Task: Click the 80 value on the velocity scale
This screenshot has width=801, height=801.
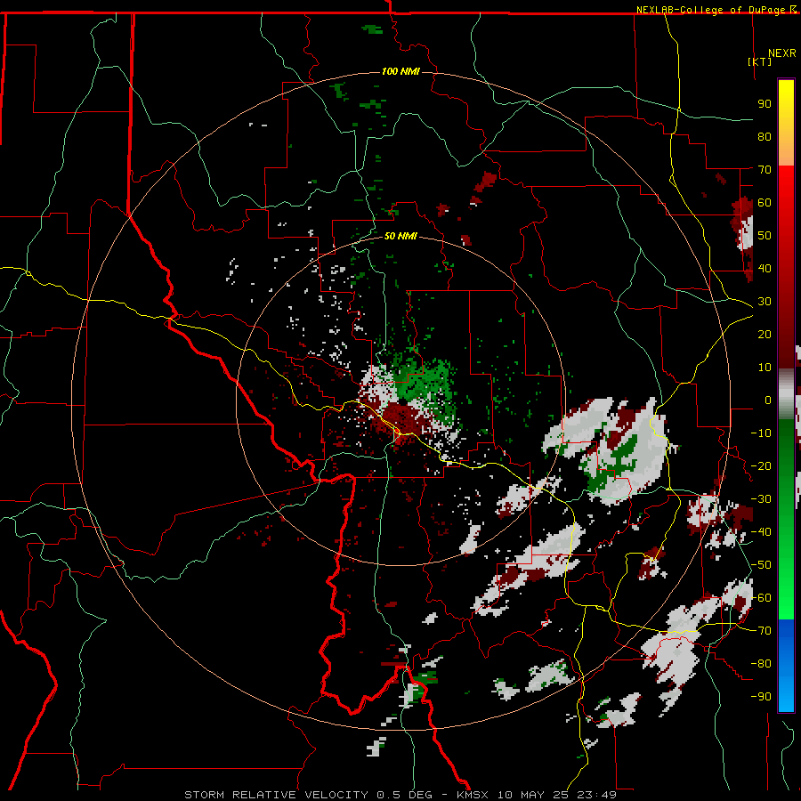Action: [765, 137]
